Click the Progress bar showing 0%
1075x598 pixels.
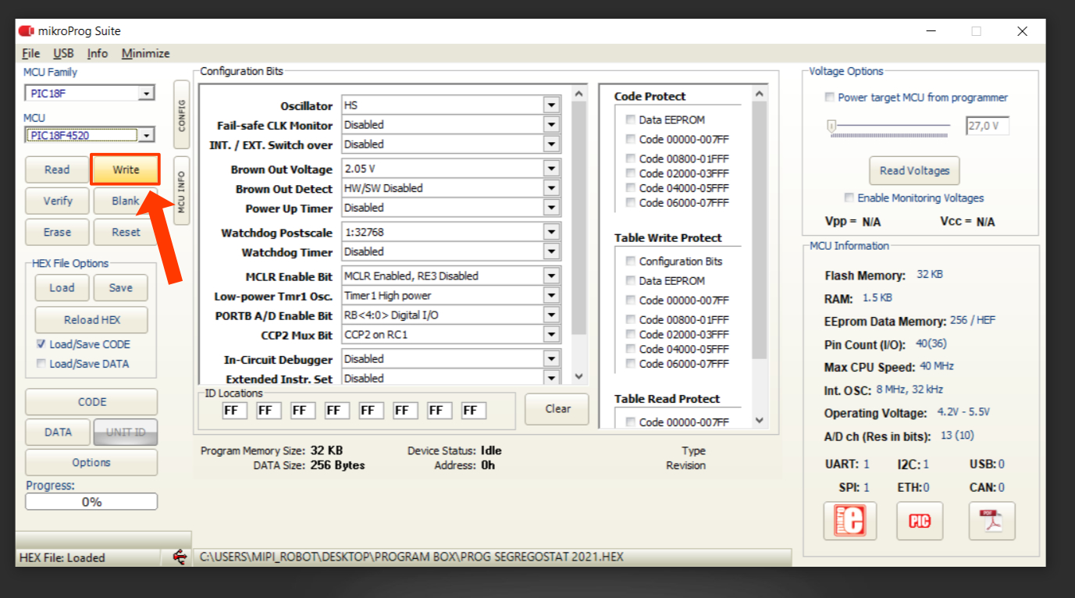point(91,502)
